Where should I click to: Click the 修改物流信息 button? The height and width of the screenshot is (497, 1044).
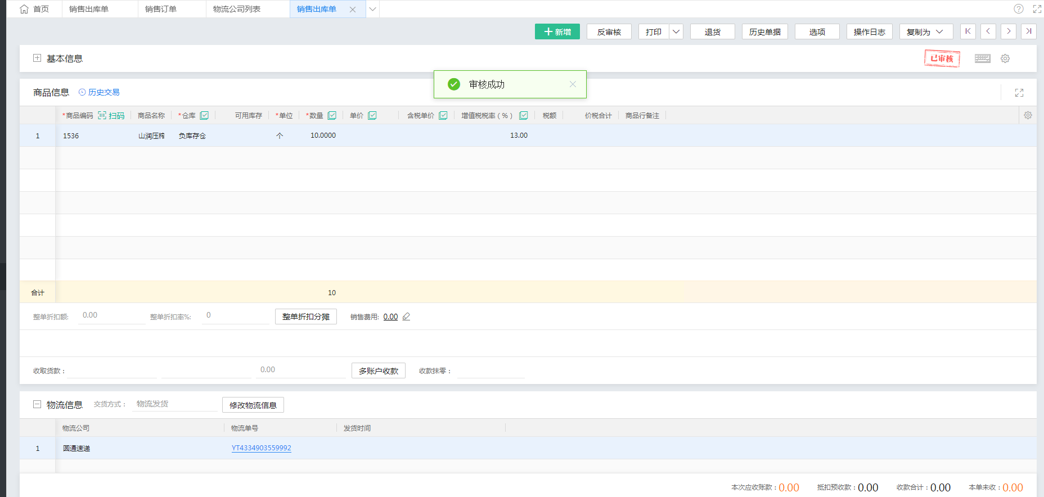tap(253, 405)
